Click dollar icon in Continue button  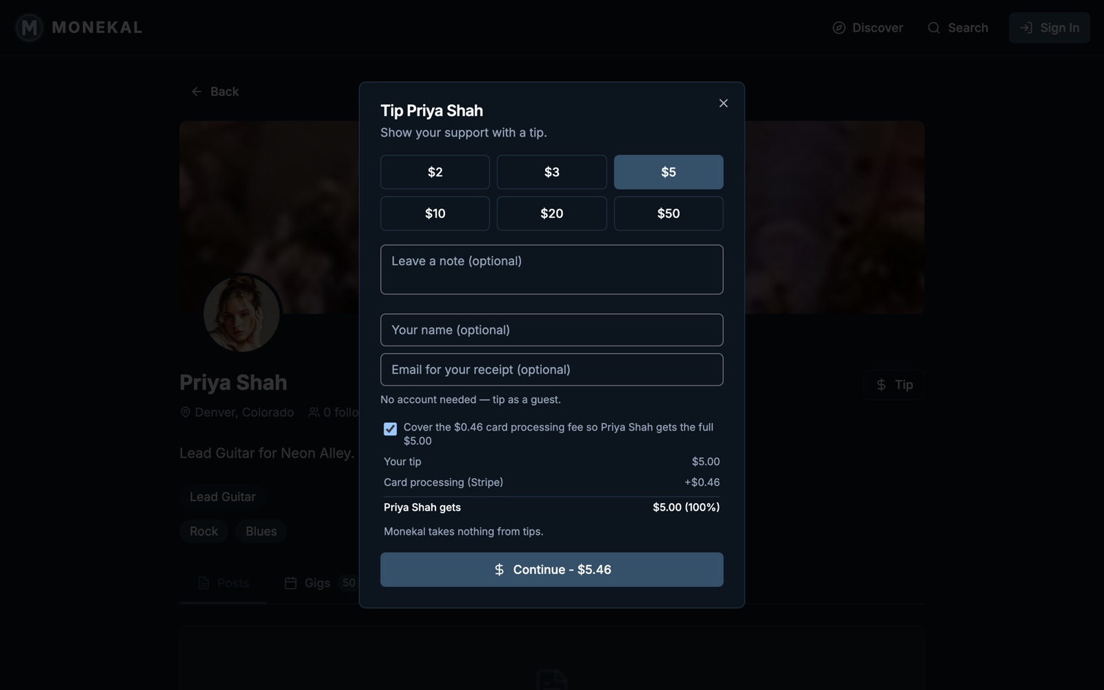(499, 569)
